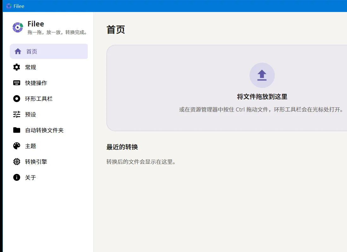Go to the 快捷操作 page
Screen dimensions: 347x252
(49, 83)
